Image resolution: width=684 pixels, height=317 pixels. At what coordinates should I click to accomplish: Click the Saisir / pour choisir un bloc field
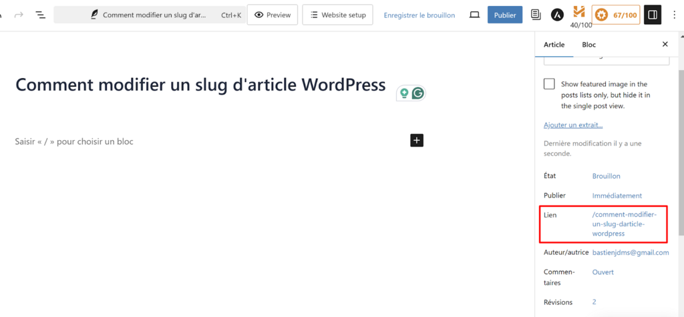tap(74, 141)
